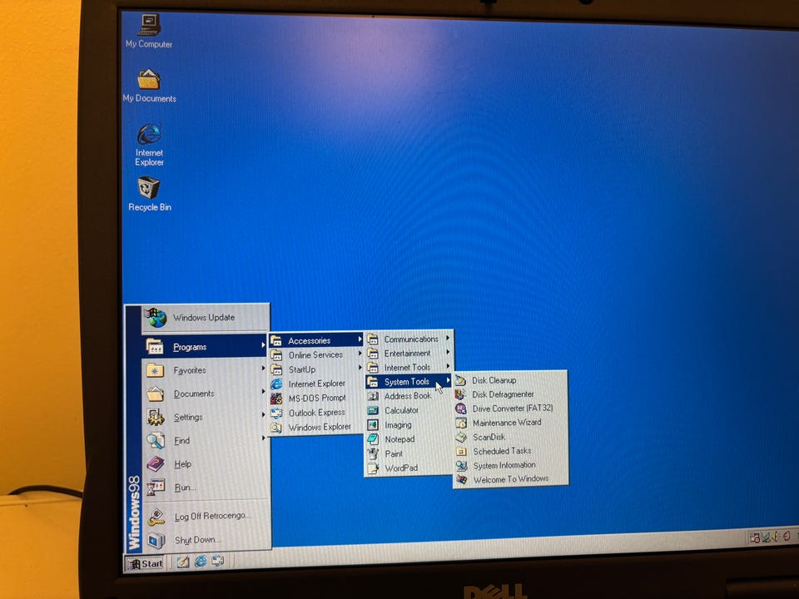This screenshot has height=599, width=799.
Task: Click the ScanDisk icon
Action: 461,438
